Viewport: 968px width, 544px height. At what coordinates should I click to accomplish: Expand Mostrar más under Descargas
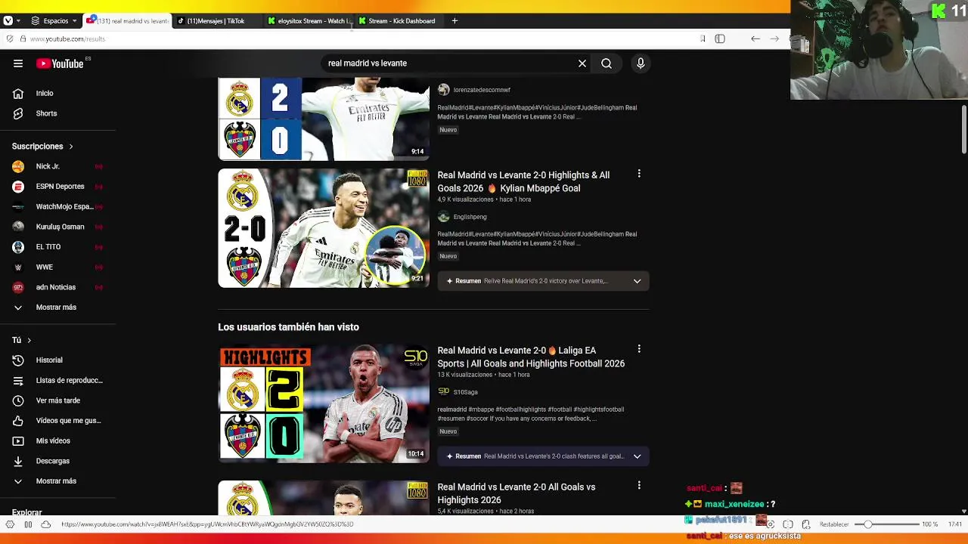click(57, 481)
